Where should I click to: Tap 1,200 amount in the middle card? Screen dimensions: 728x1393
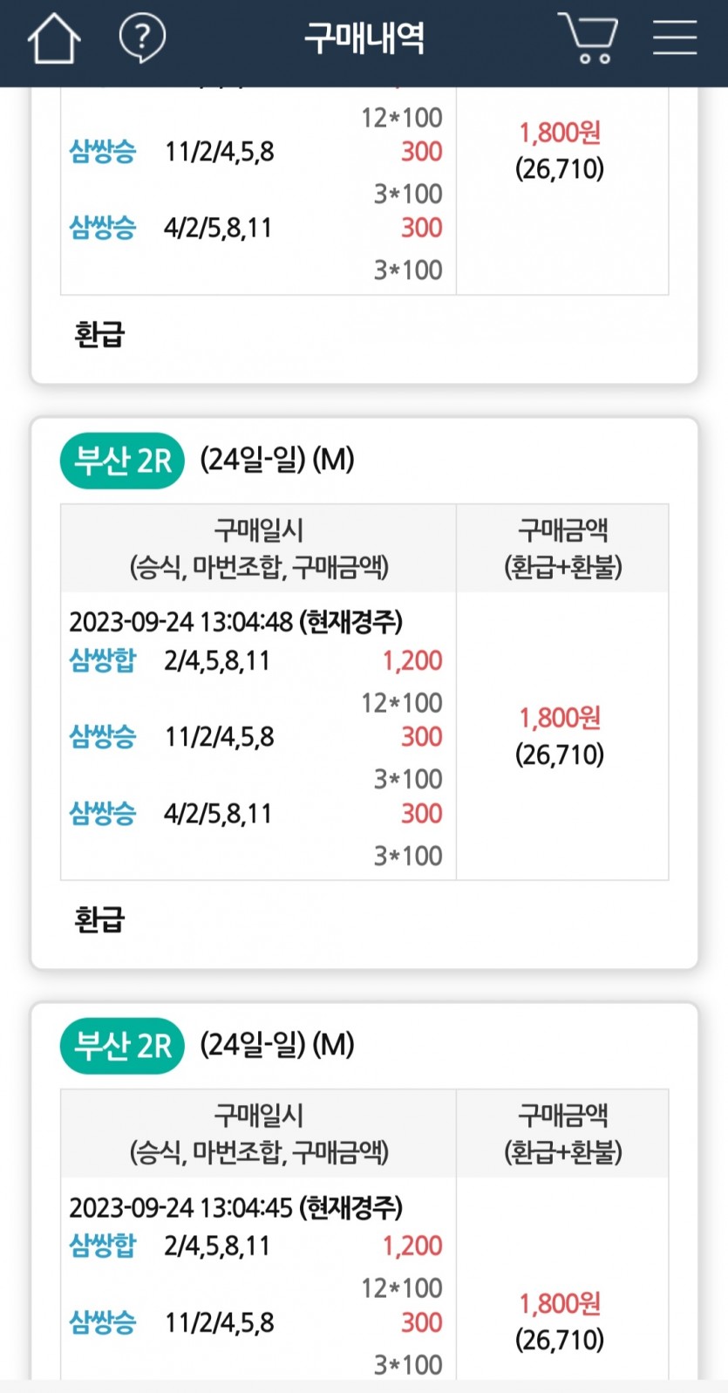(412, 660)
